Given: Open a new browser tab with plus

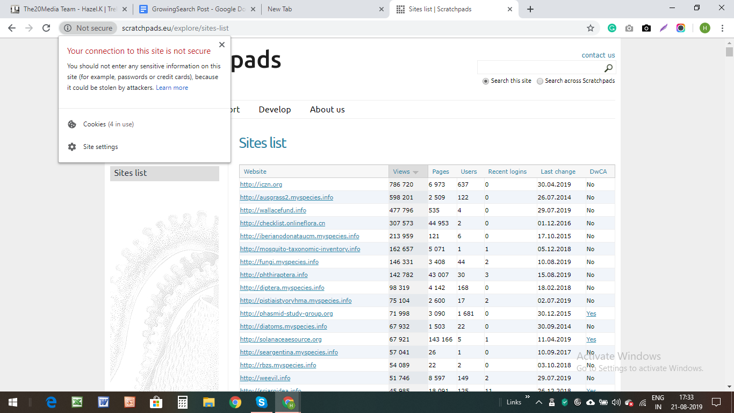Looking at the screenshot, I should (530, 9).
